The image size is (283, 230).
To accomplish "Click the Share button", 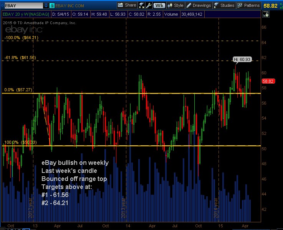I will (x=127, y=5).
